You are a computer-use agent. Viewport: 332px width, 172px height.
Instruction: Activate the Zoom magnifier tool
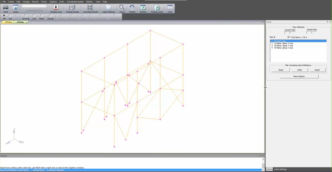click(122, 8)
